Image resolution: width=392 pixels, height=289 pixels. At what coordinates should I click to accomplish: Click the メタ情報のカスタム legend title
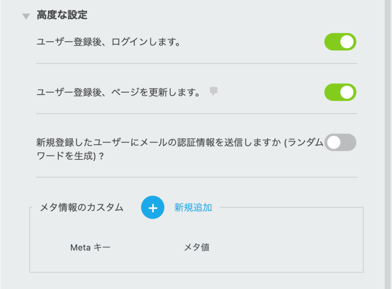82,208
